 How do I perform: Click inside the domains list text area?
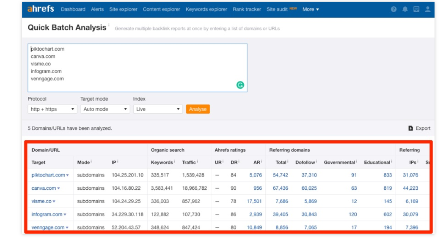[138, 68]
